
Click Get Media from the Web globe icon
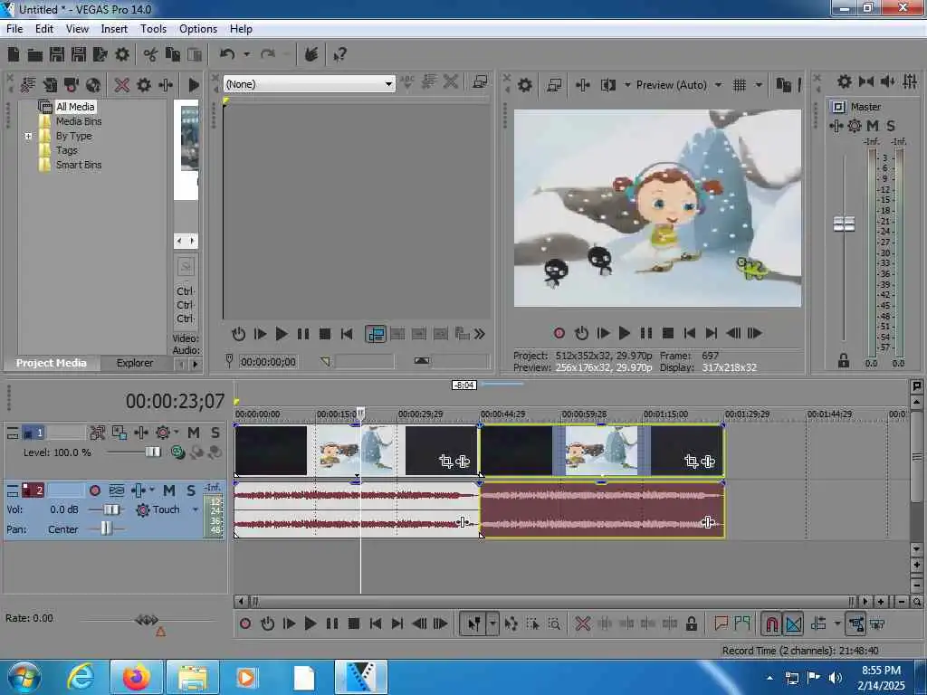coord(93,85)
